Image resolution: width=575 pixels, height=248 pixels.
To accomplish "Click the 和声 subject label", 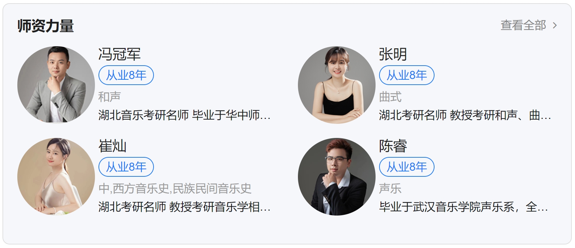I will pos(109,97).
